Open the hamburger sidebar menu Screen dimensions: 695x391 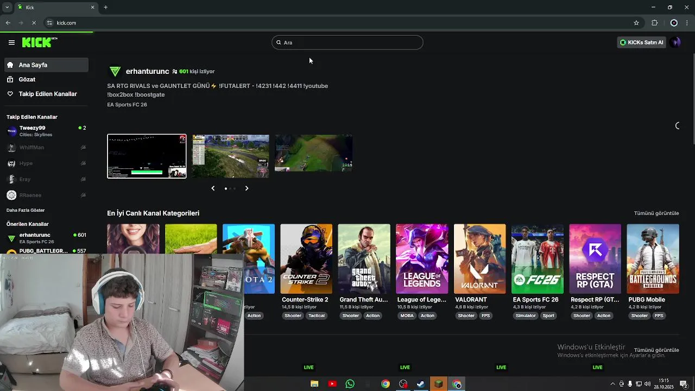[x=11, y=42]
